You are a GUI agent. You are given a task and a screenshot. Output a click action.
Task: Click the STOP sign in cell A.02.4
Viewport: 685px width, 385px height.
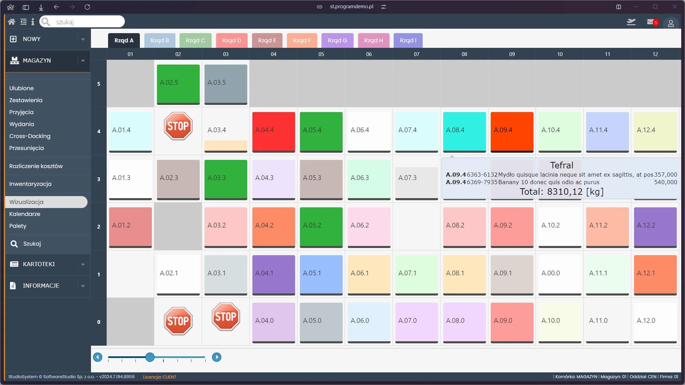tap(178, 126)
